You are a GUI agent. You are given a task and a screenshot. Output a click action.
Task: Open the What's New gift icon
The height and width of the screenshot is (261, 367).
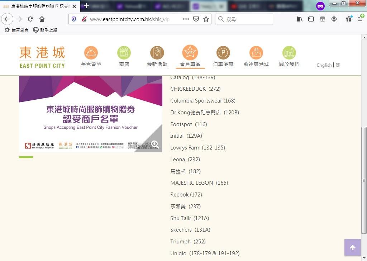click(x=349, y=19)
